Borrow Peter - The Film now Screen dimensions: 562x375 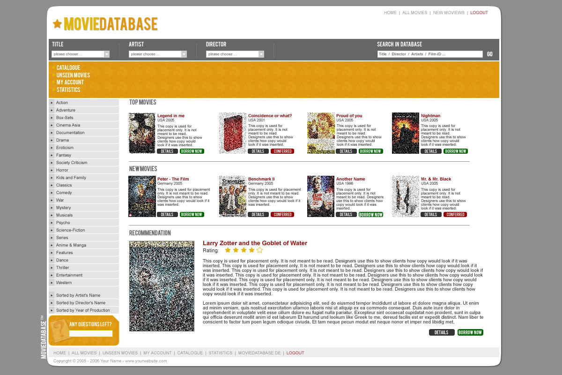coord(192,215)
